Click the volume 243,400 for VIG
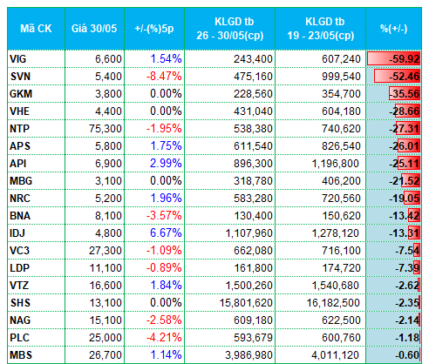Image resolution: width=429 pixels, height=364 pixels. (253, 59)
